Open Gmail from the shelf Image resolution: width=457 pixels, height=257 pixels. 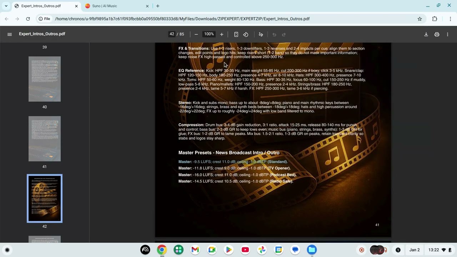click(195, 250)
